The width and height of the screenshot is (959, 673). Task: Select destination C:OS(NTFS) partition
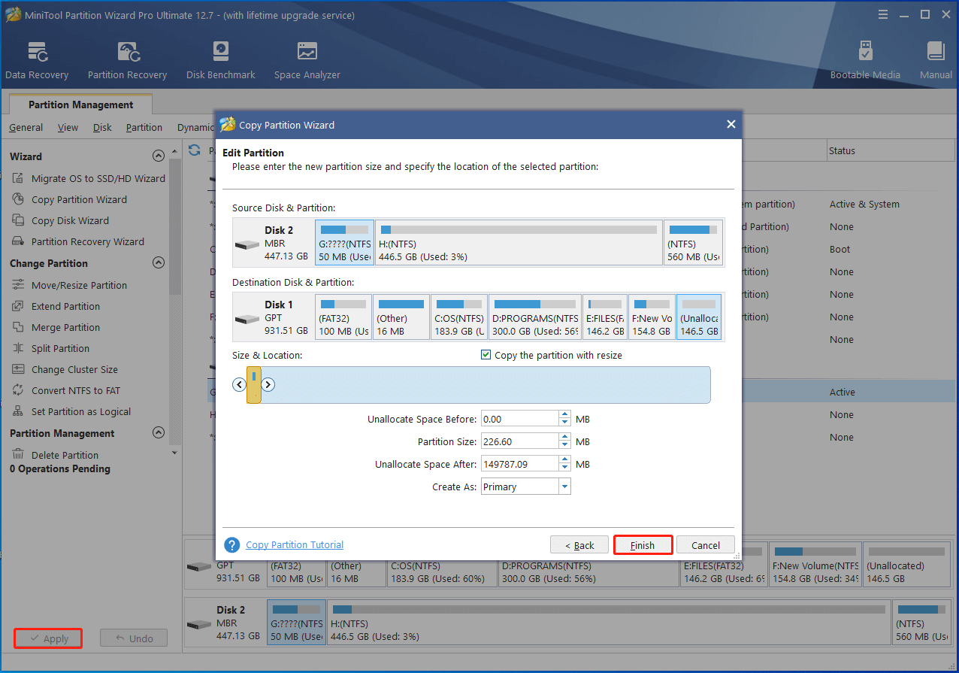(459, 317)
